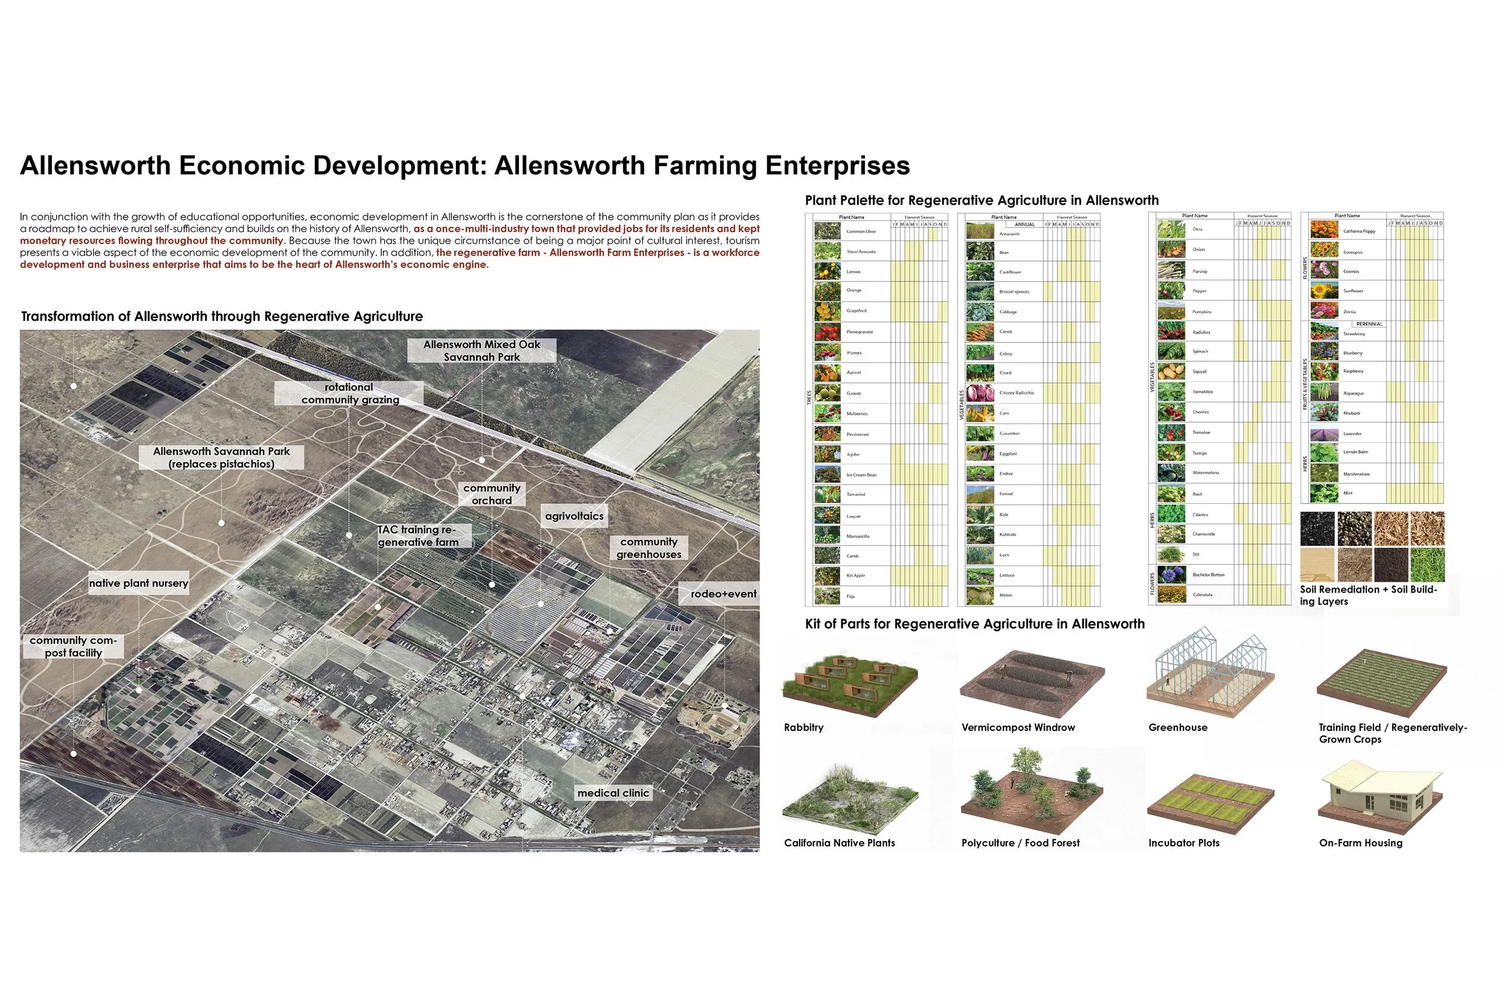Select the Vermicompost Windrow model illustration
The height and width of the screenshot is (1007, 1510).
pyautogui.click(x=1032, y=683)
